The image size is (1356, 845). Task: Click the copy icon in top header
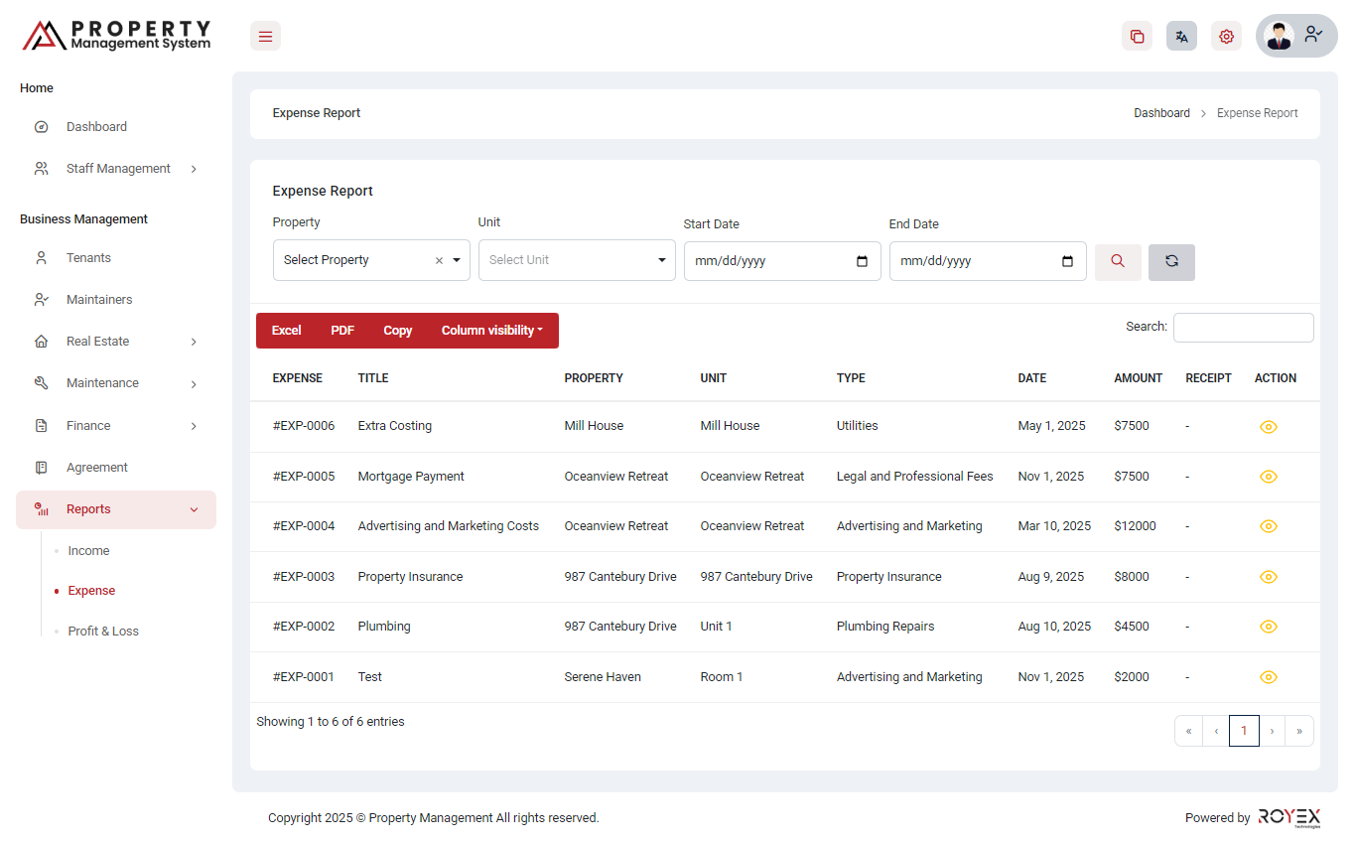pyautogui.click(x=1137, y=37)
